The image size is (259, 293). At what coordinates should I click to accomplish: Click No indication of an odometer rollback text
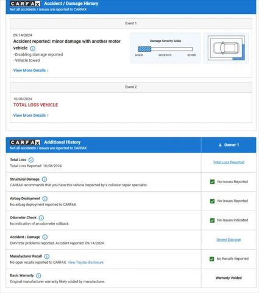pyautogui.click(x=40, y=223)
